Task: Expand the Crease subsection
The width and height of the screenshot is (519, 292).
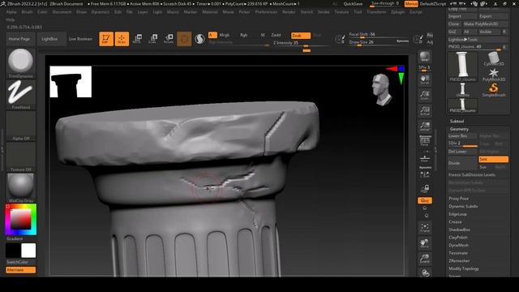Action: pos(455,221)
